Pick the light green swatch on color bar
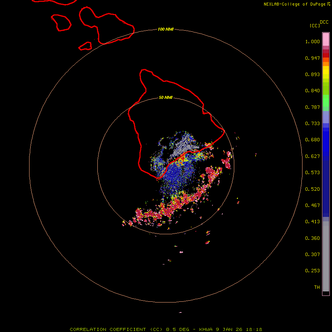Viewport: 332px width, 332px height. click(326, 101)
